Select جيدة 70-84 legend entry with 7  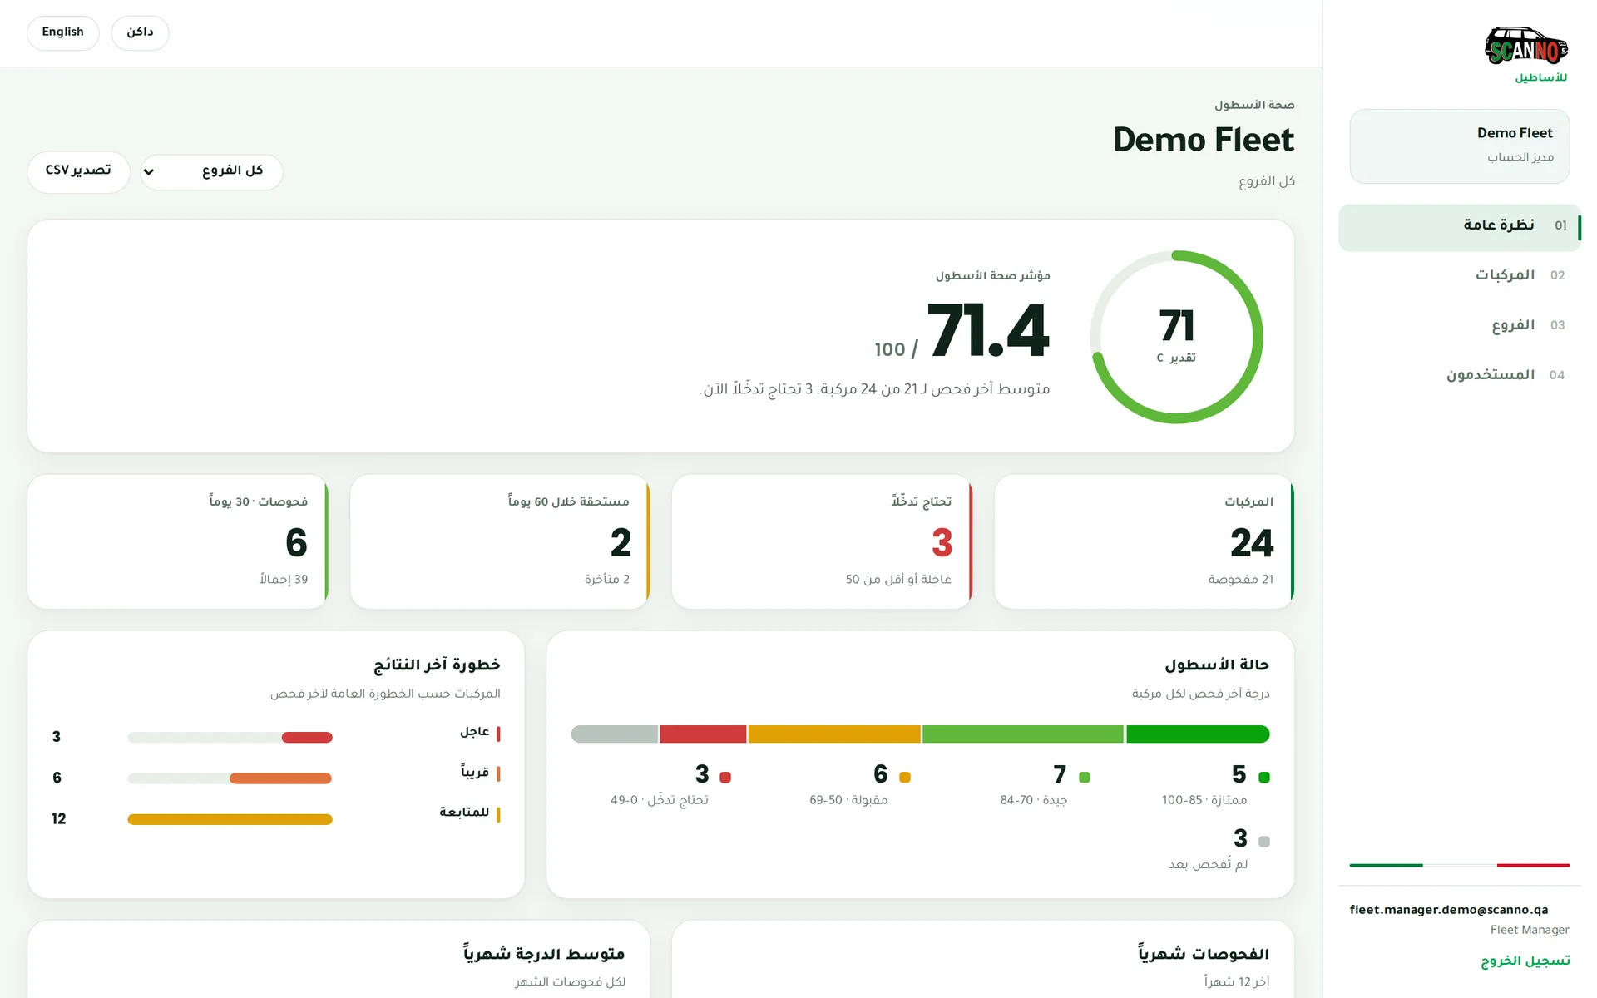1045,785
